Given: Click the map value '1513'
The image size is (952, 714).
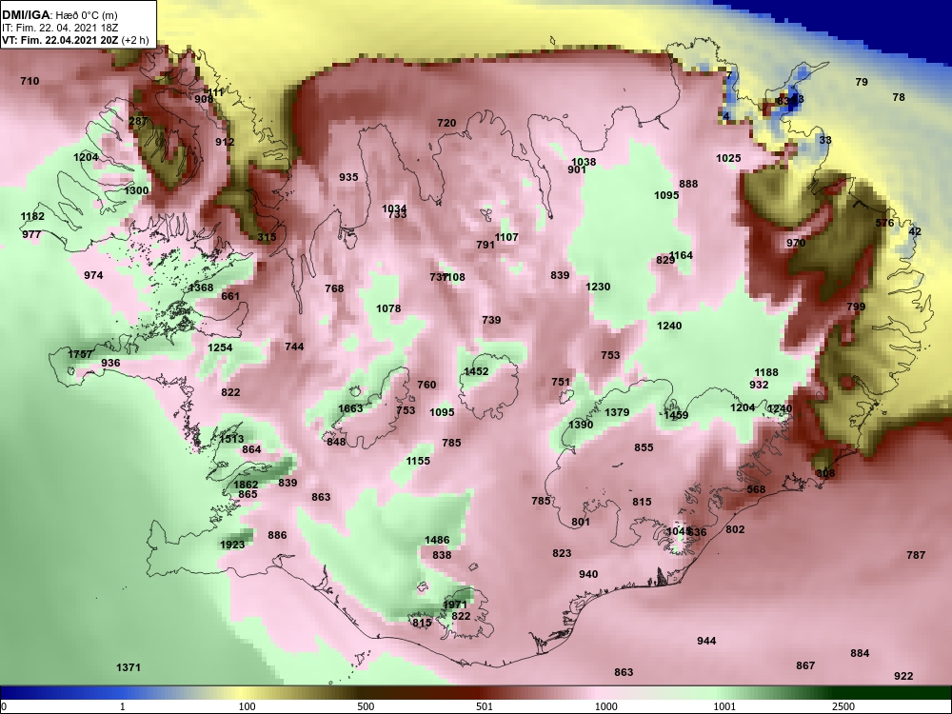Looking at the screenshot, I should tap(231, 439).
